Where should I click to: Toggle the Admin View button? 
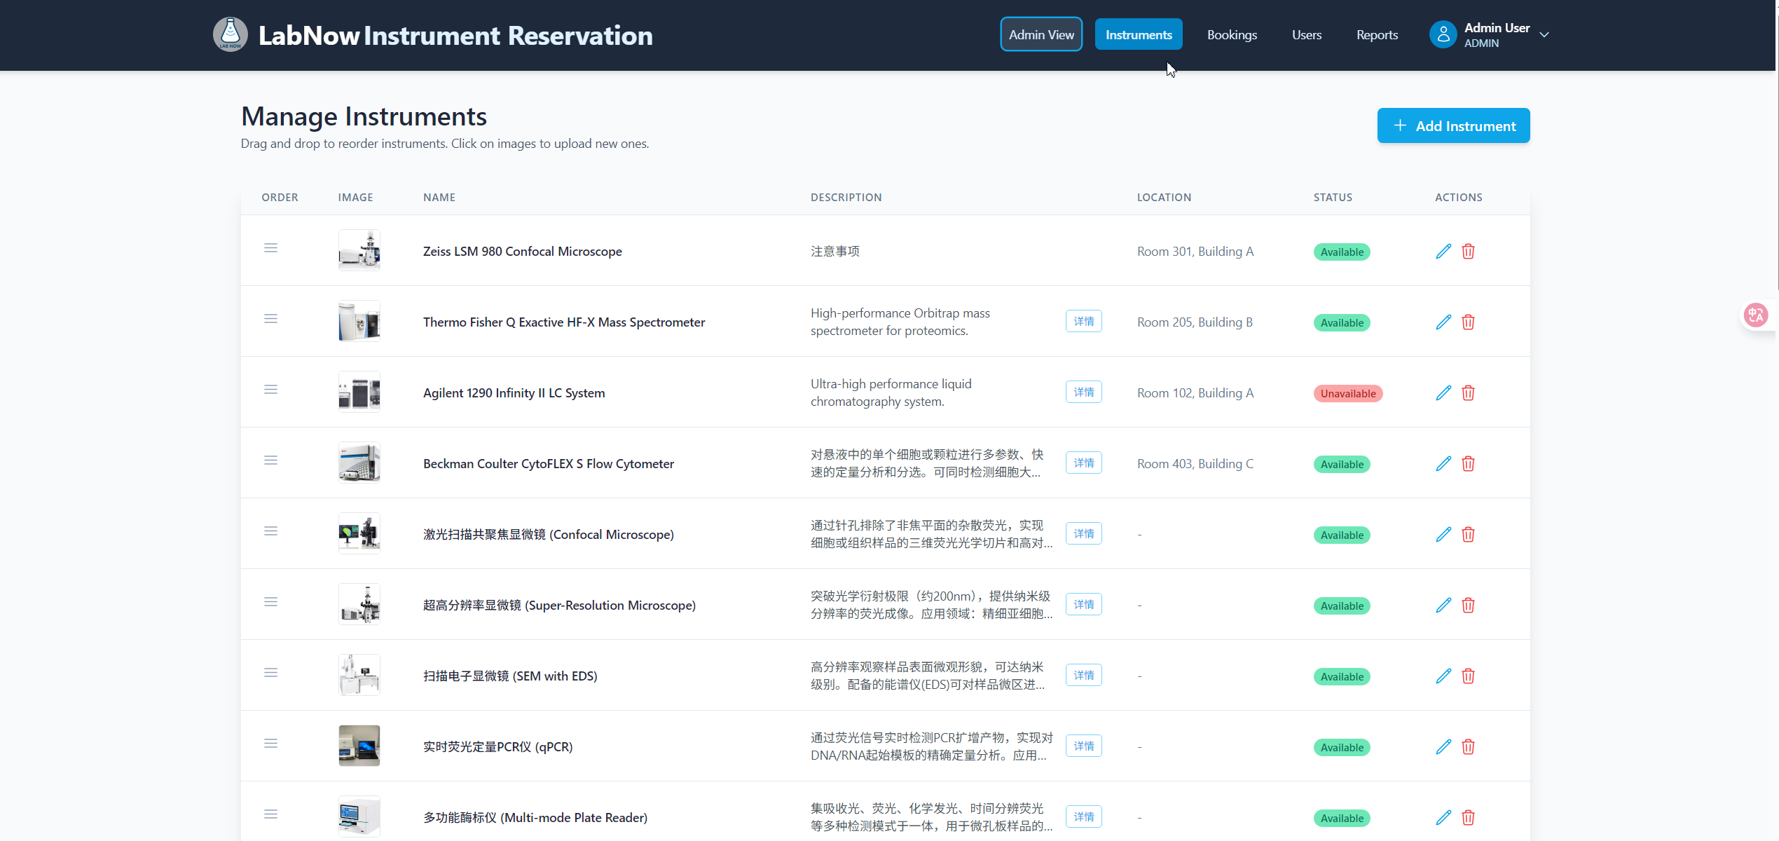(1041, 34)
